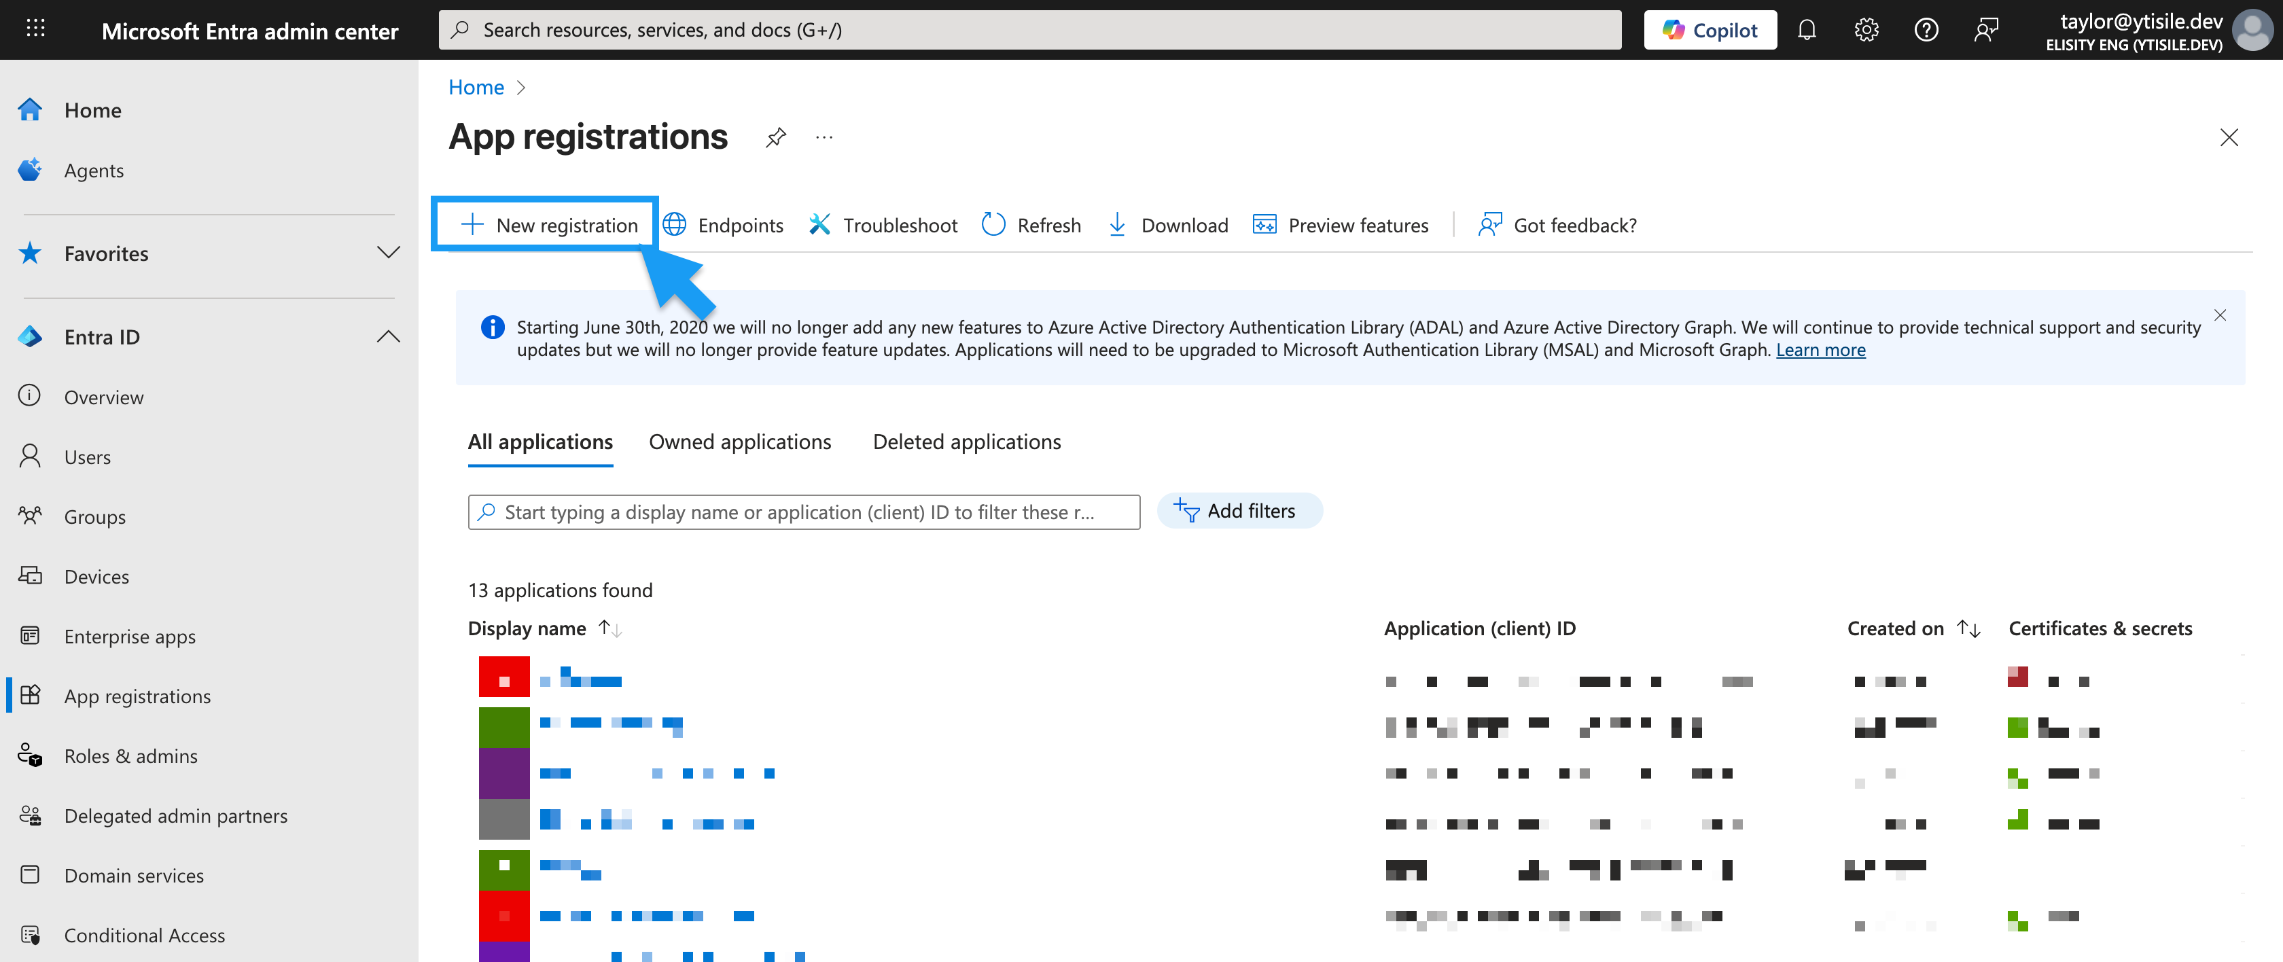Follow the Learn more link
Viewport: 2283px width, 962px height.
1820,350
